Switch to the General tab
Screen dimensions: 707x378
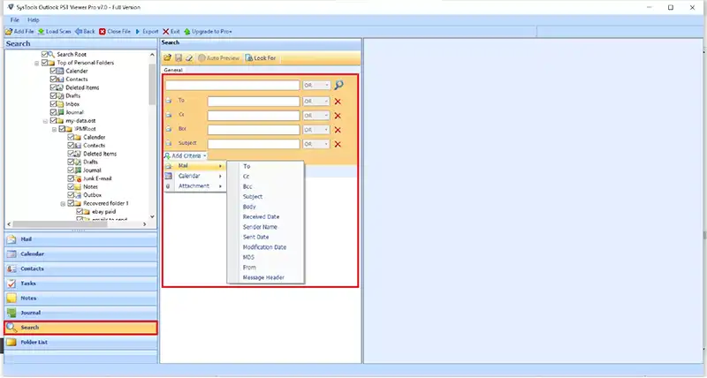point(173,71)
